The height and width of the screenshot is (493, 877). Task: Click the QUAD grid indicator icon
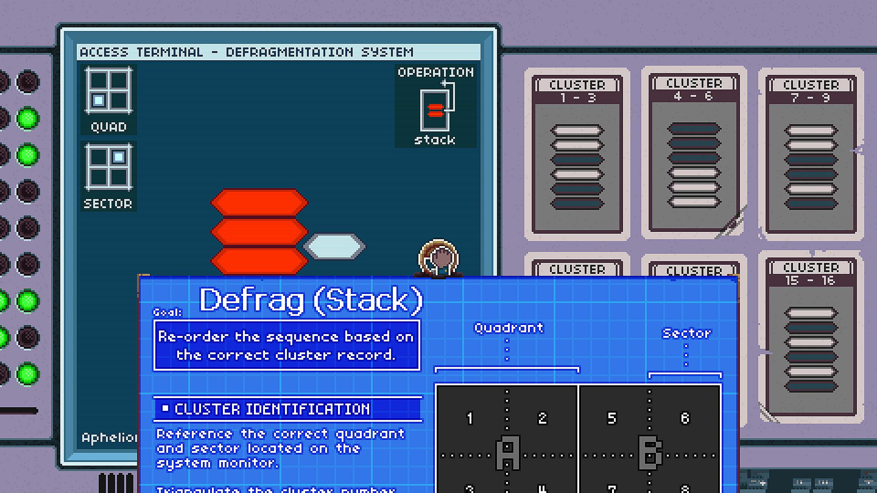tap(108, 91)
